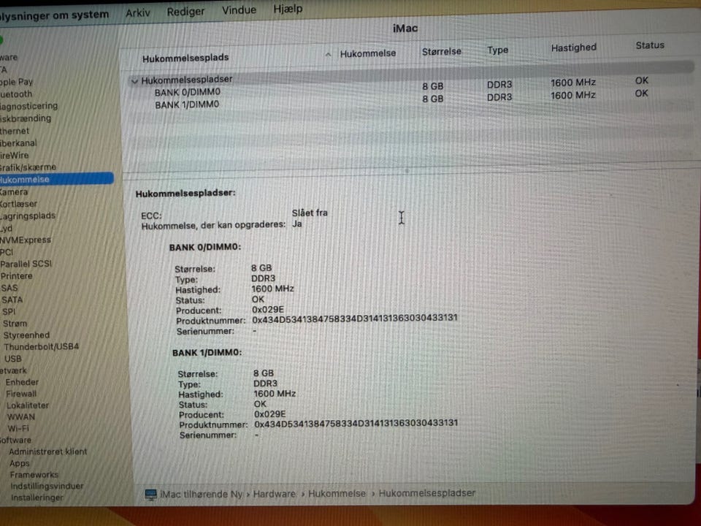This screenshot has width=701, height=526.
Task: Select Ethernet in the sidebar
Action: [15, 131]
